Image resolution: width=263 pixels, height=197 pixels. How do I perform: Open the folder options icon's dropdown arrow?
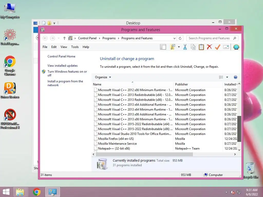click(x=179, y=47)
